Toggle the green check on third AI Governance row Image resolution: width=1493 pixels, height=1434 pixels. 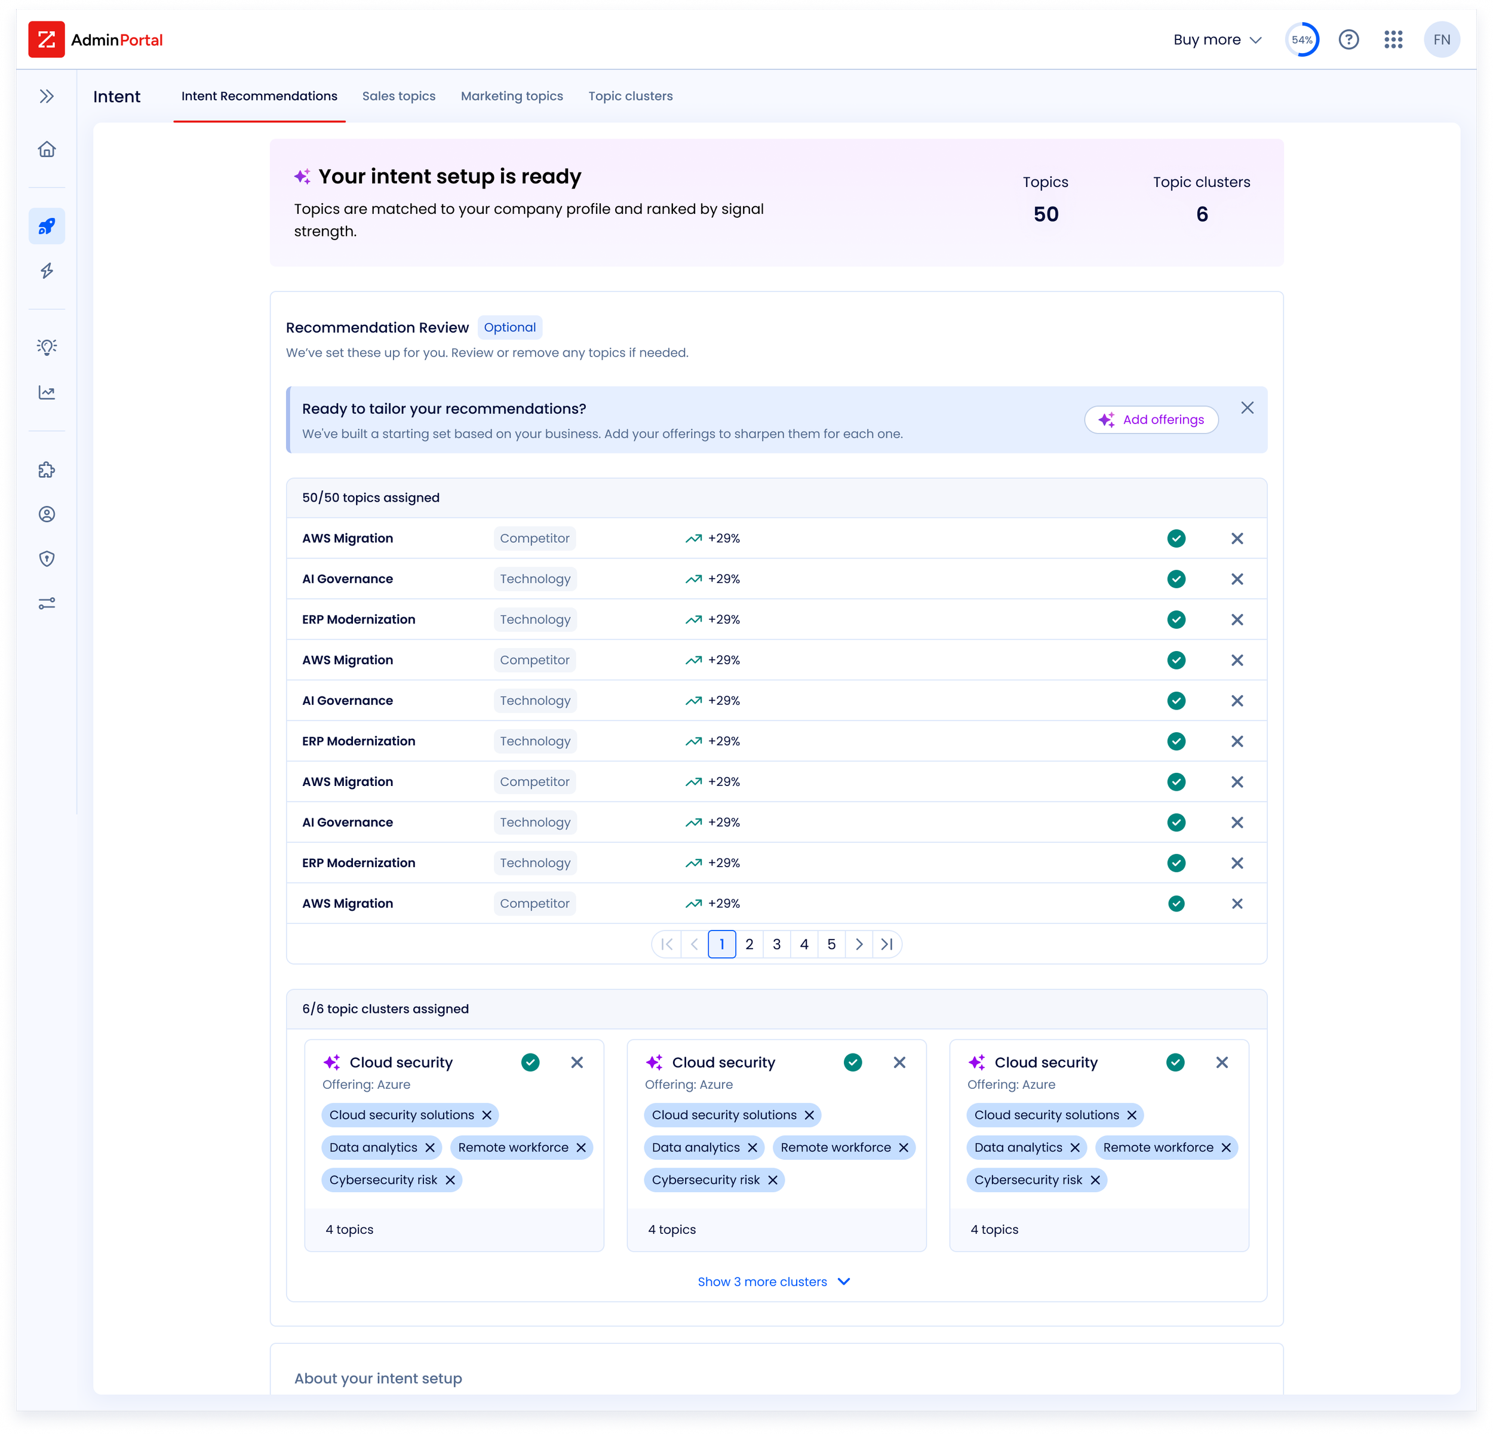click(1176, 822)
